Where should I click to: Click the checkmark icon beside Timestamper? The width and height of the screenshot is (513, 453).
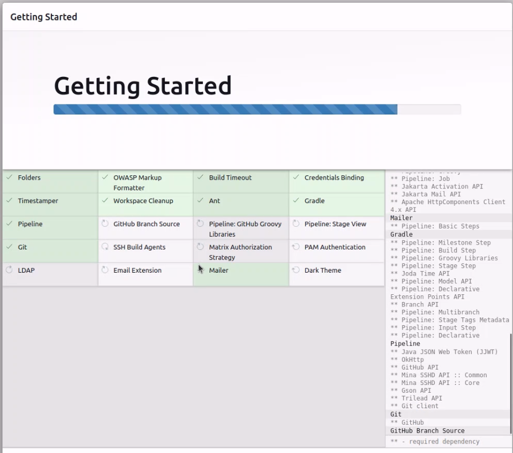pyautogui.click(x=9, y=201)
